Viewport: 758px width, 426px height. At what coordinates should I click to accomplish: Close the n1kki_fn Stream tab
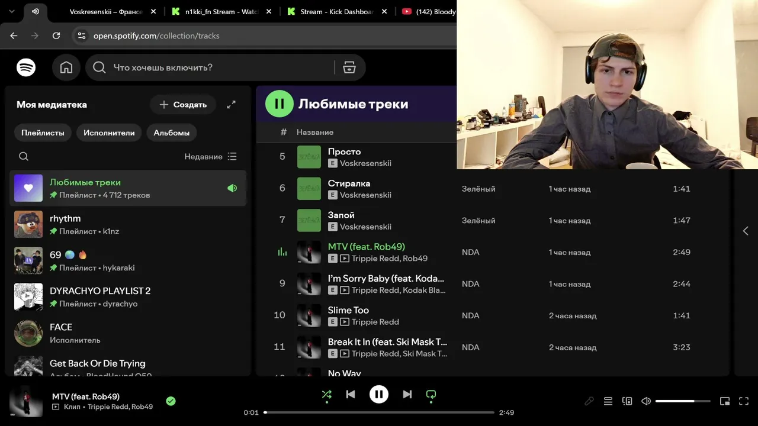(269, 11)
